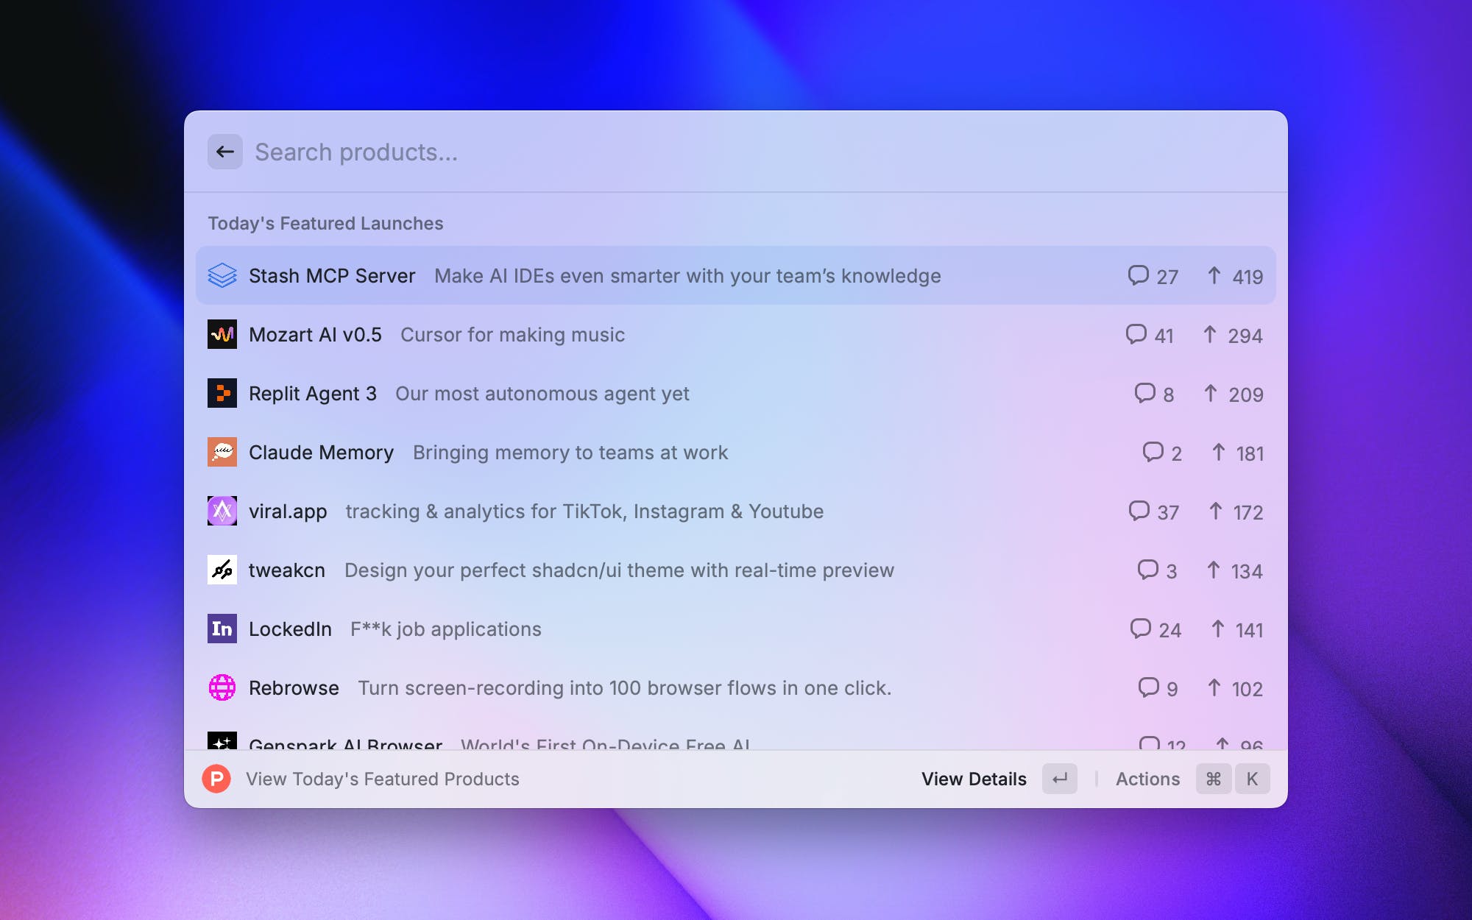Click the Replit Agent 3 logo icon
This screenshot has height=920, width=1472.
point(222,393)
